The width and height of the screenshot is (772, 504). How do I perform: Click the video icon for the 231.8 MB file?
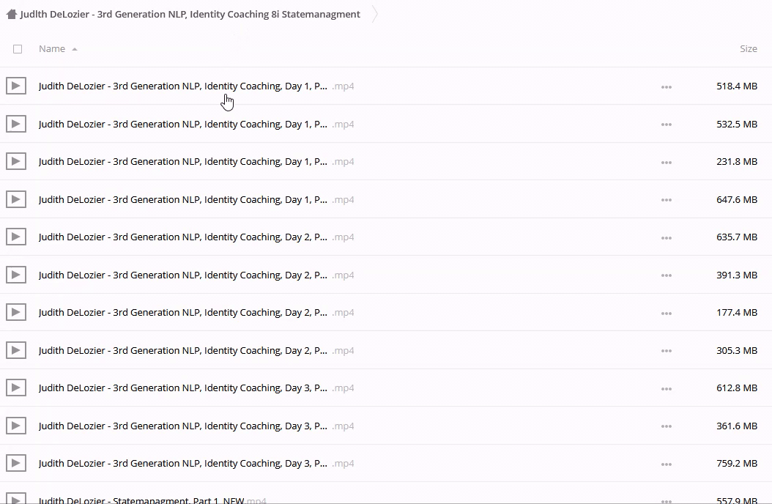click(x=16, y=162)
